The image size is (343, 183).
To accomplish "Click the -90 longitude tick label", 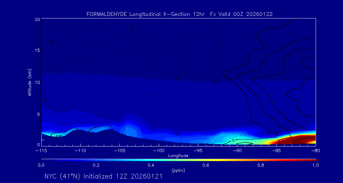I will click(x=237, y=150).
